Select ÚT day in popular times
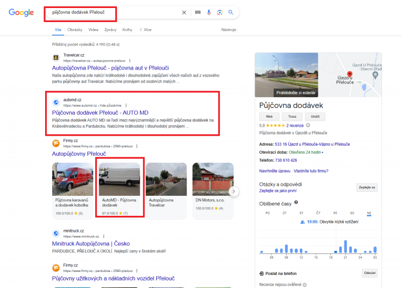This screenshot has height=288, width=401. click(284, 213)
